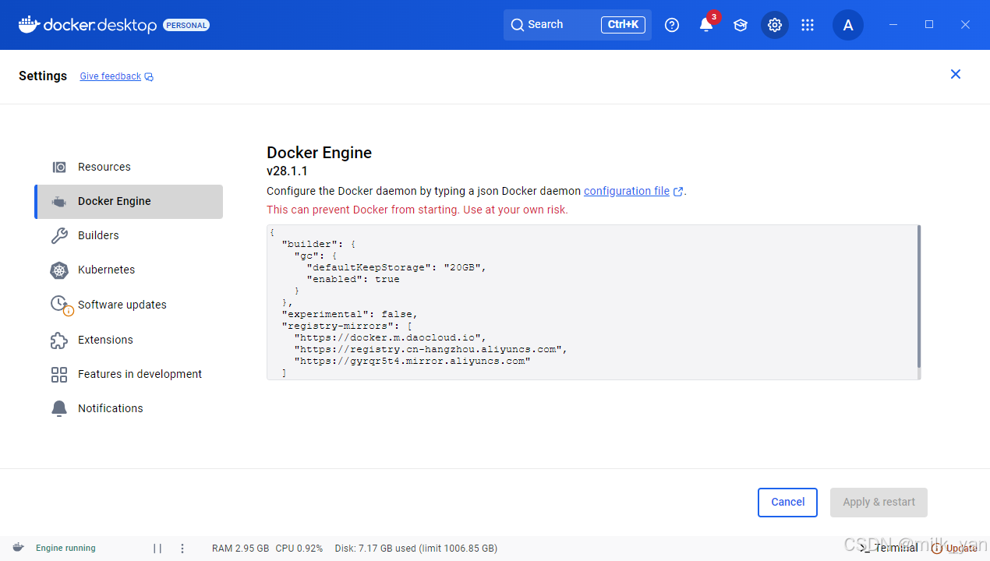Click the external link icon beside configuration file
This screenshot has height=561, width=990.
pyautogui.click(x=678, y=192)
